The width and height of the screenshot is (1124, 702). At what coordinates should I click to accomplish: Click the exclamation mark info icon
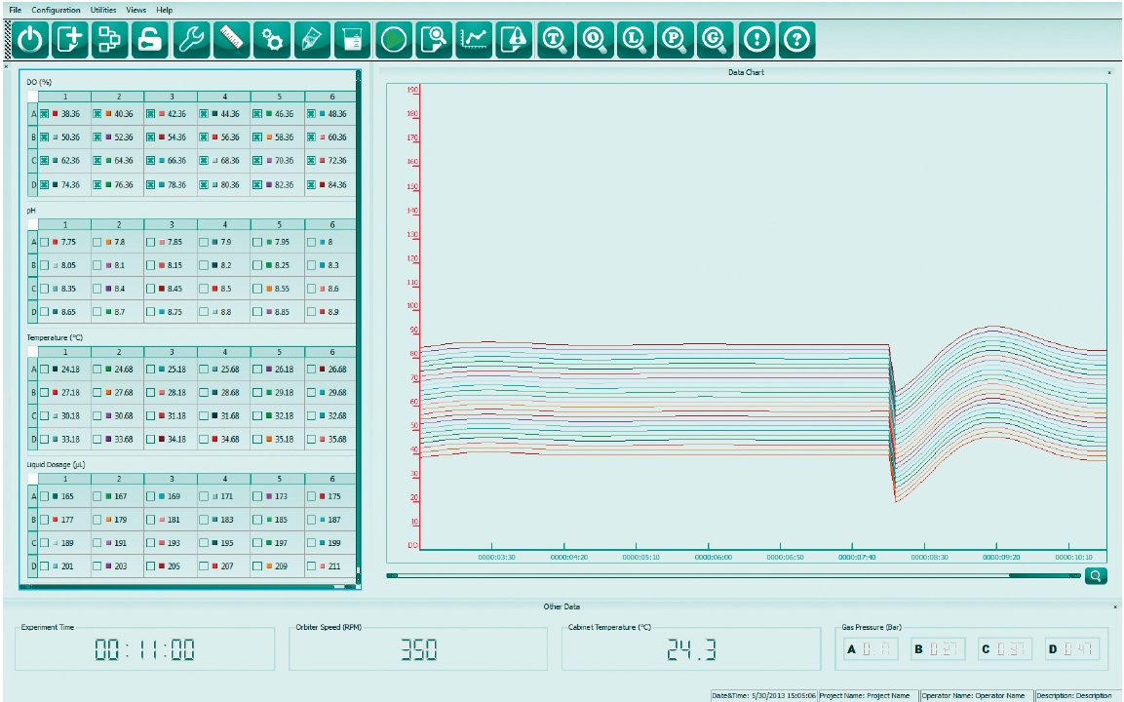[x=757, y=39]
